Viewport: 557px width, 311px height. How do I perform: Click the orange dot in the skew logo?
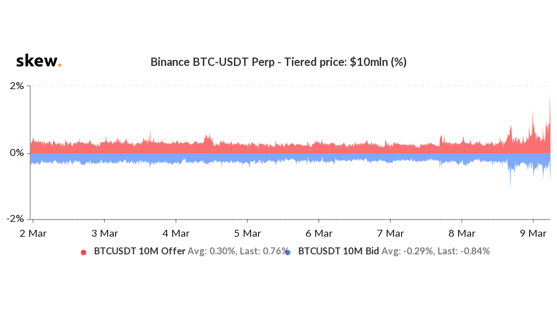pyautogui.click(x=59, y=65)
